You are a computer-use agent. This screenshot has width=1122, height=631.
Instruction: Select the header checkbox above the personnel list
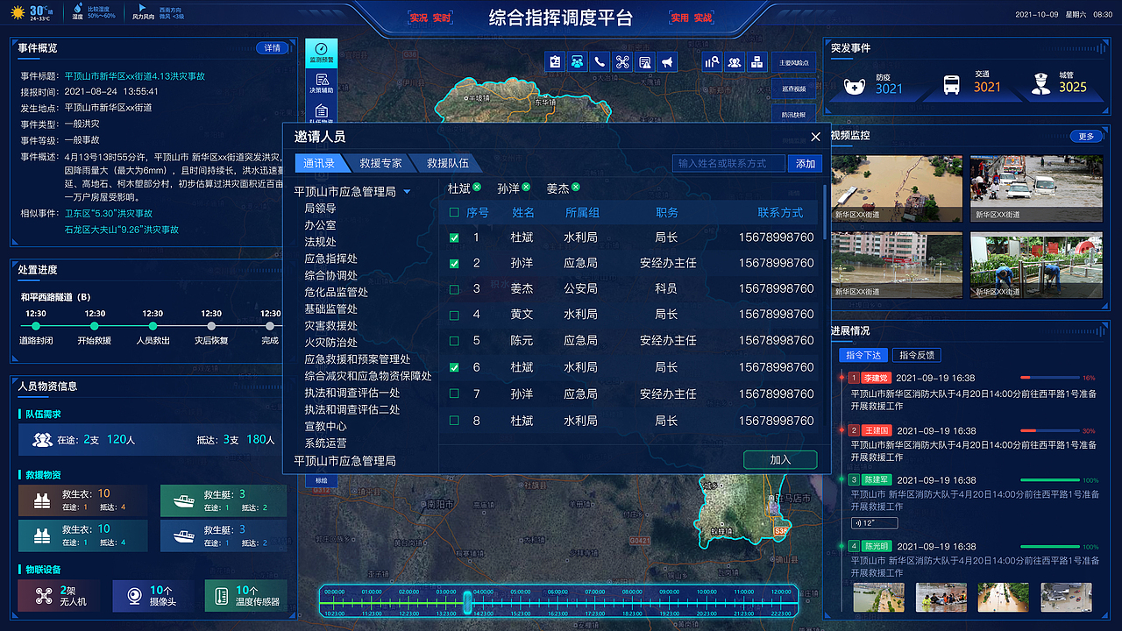(x=452, y=211)
